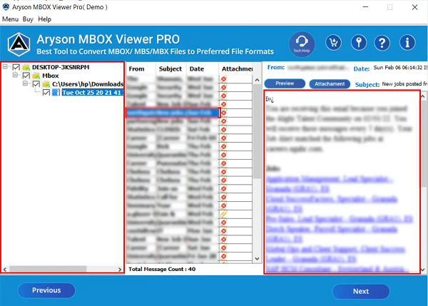Open the question mark help icon
Image resolution: width=428 pixels, height=306 pixels.
(382, 43)
